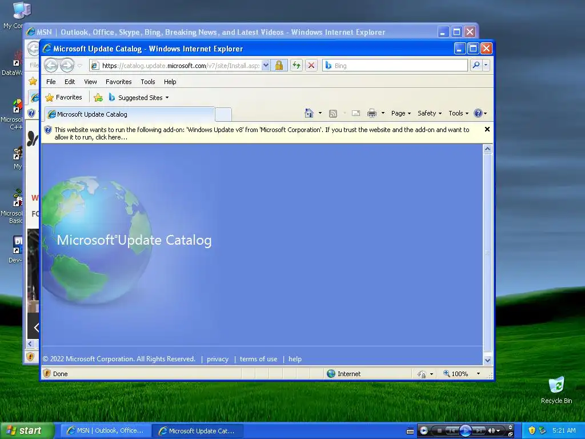This screenshot has height=439, width=585.
Task: Open the command bar Tools dropdown
Action: click(x=458, y=113)
